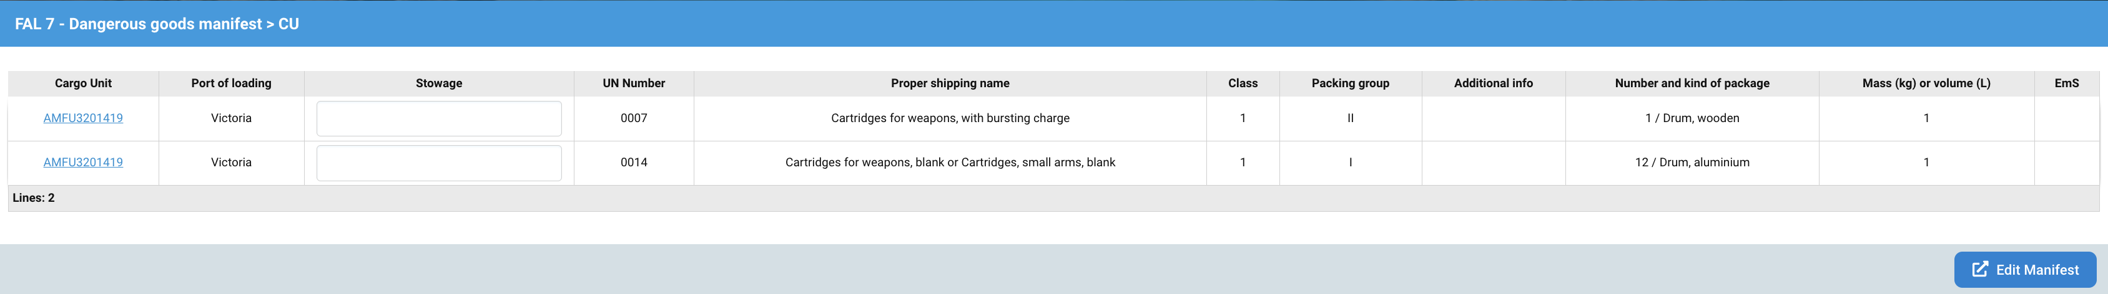2108x294 pixels.
Task: Click the Packing group column header
Action: (1349, 83)
